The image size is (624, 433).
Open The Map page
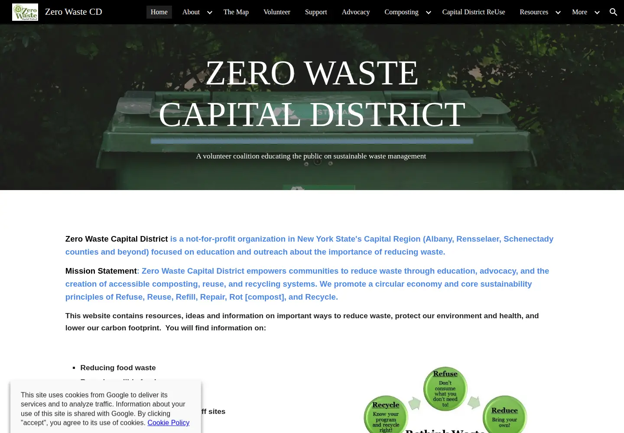[236, 12]
